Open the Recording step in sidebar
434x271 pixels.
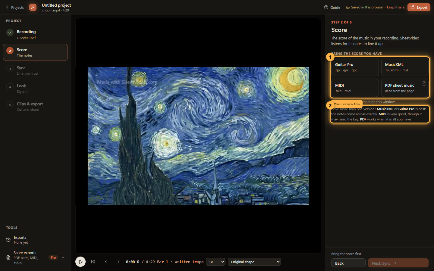coord(35,34)
